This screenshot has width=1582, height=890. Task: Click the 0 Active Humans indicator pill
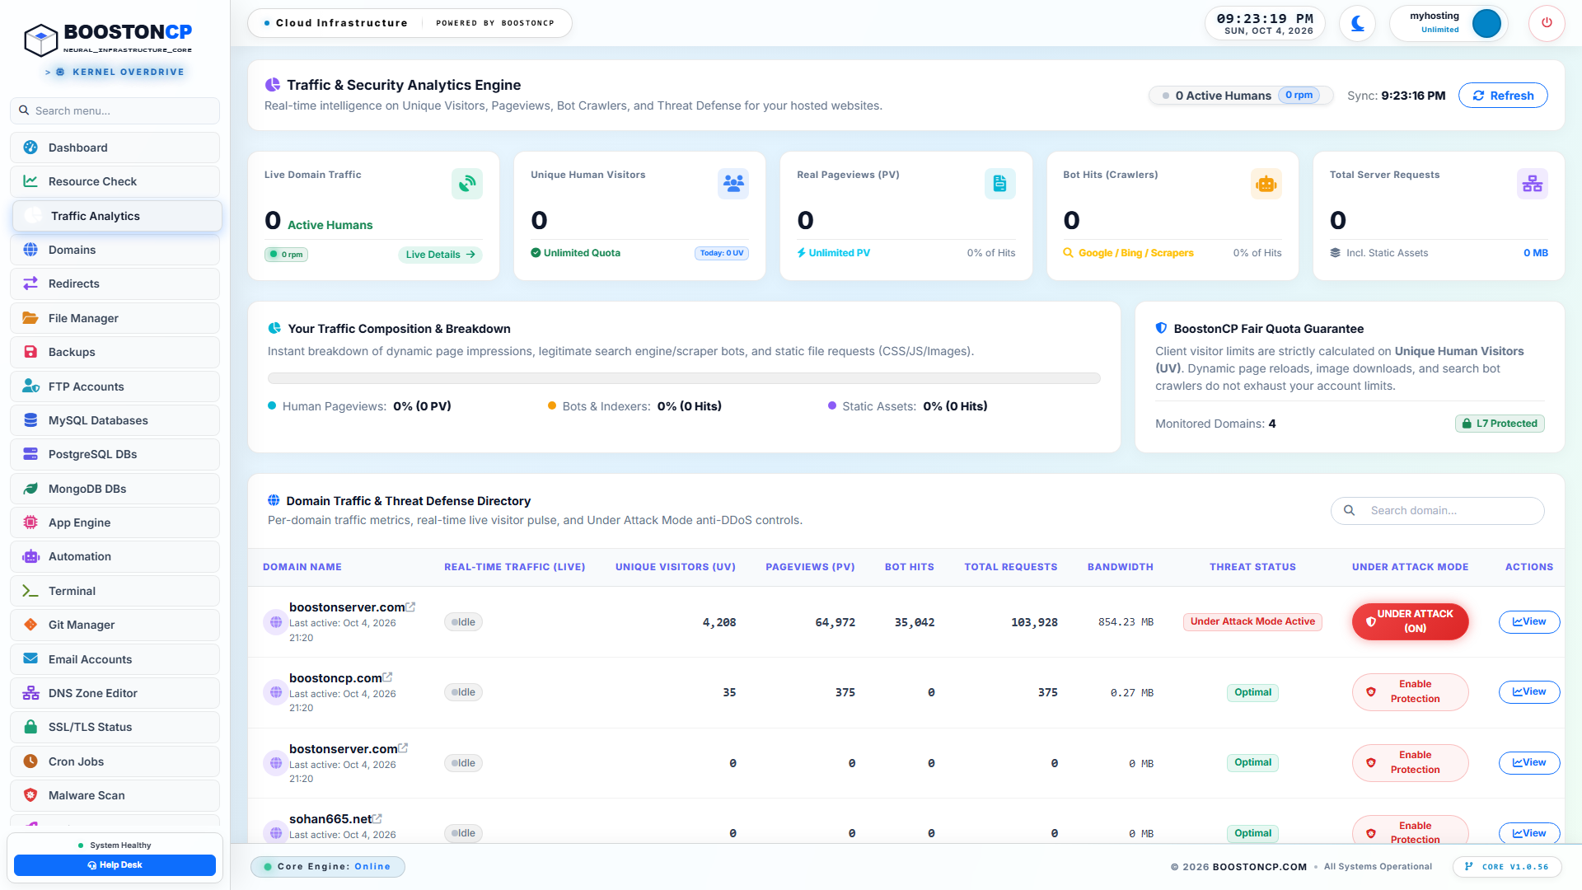1241,96
